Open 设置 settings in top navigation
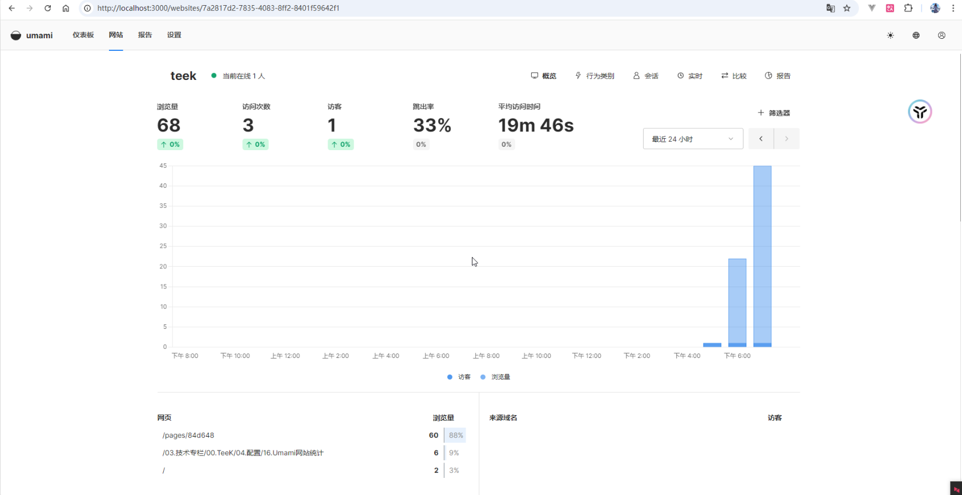 [x=174, y=35]
